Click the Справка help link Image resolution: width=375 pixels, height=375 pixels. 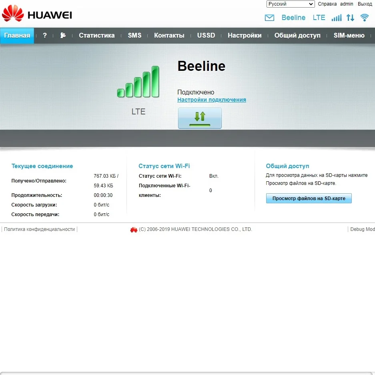click(327, 4)
